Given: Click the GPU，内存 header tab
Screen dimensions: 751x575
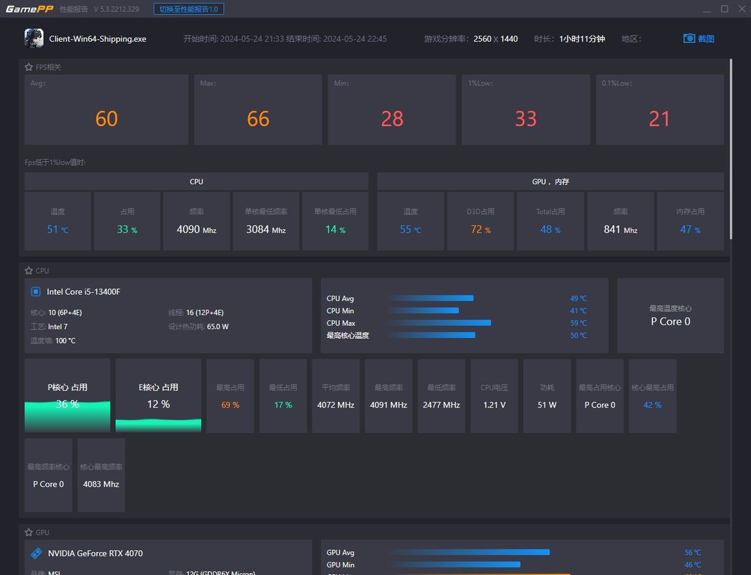Looking at the screenshot, I should pyautogui.click(x=550, y=181).
